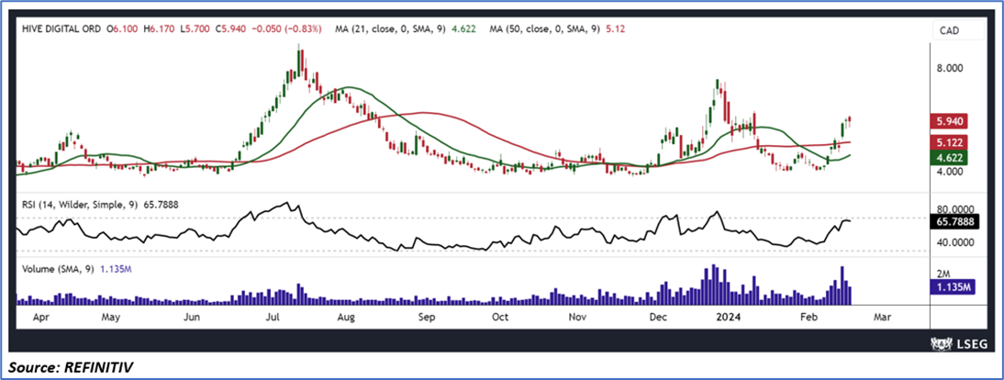
Task: Click the 8.000 price axis label
Action: (950, 68)
